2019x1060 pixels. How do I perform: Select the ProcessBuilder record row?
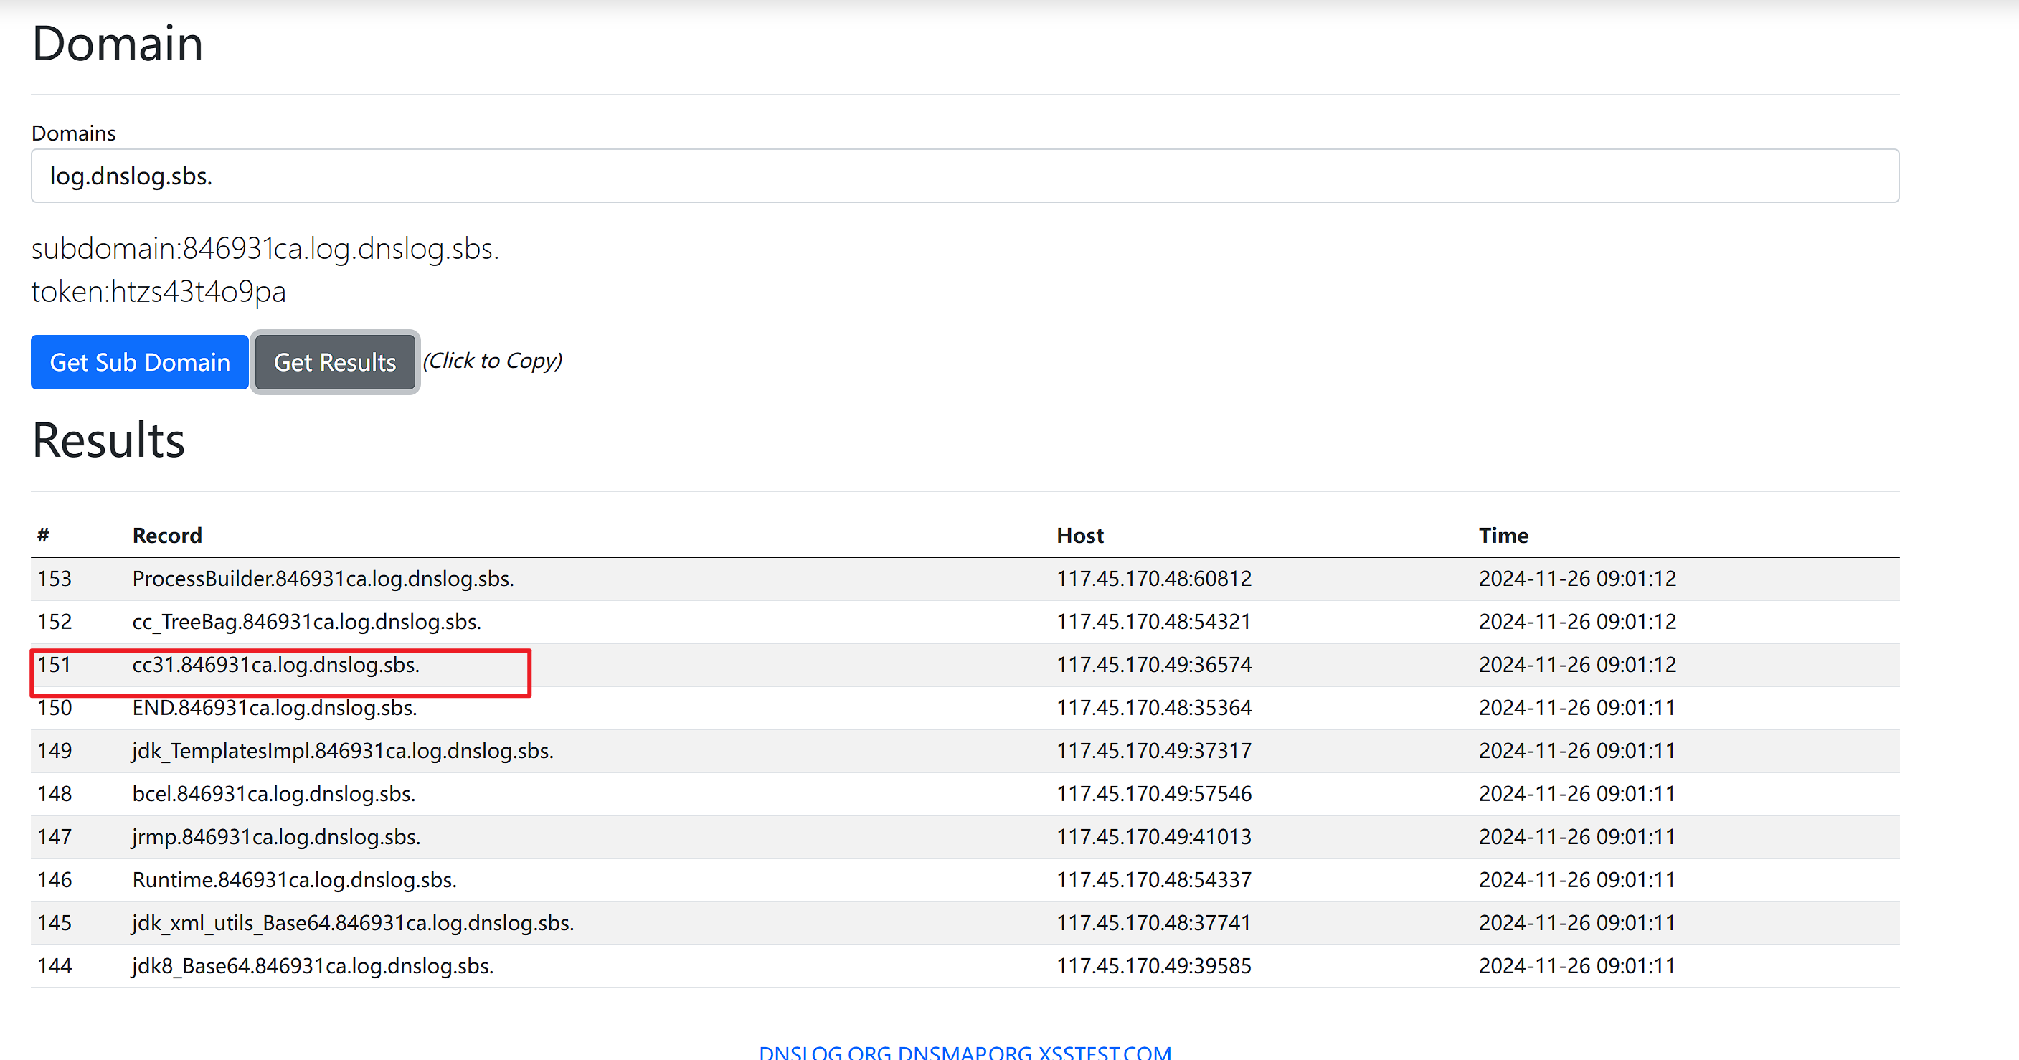[x=323, y=578]
